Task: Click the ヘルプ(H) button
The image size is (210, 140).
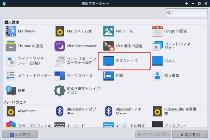Action: [x=20, y=134]
